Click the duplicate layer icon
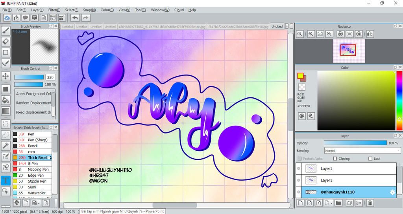The width and height of the screenshot is (403, 214). pyautogui.click(x=349, y=203)
